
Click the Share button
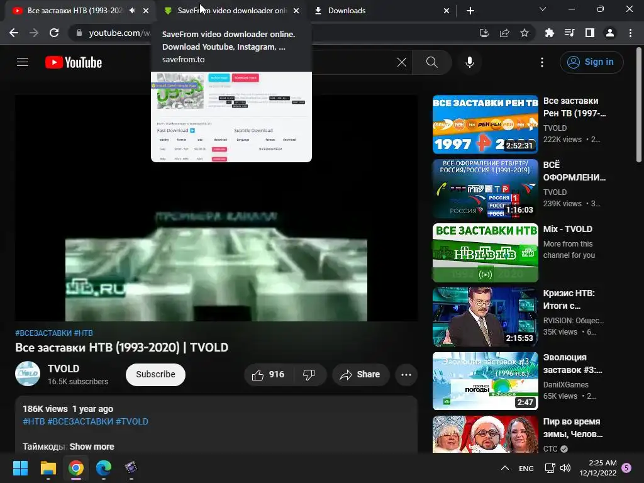[x=360, y=375]
